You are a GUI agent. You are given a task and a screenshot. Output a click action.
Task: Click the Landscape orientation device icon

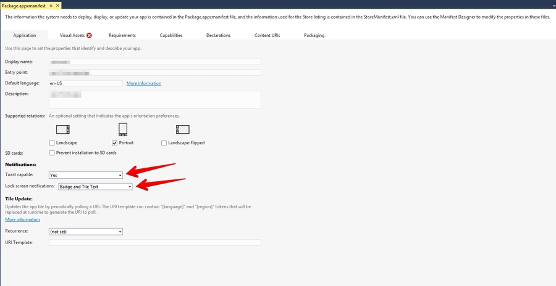click(62, 129)
